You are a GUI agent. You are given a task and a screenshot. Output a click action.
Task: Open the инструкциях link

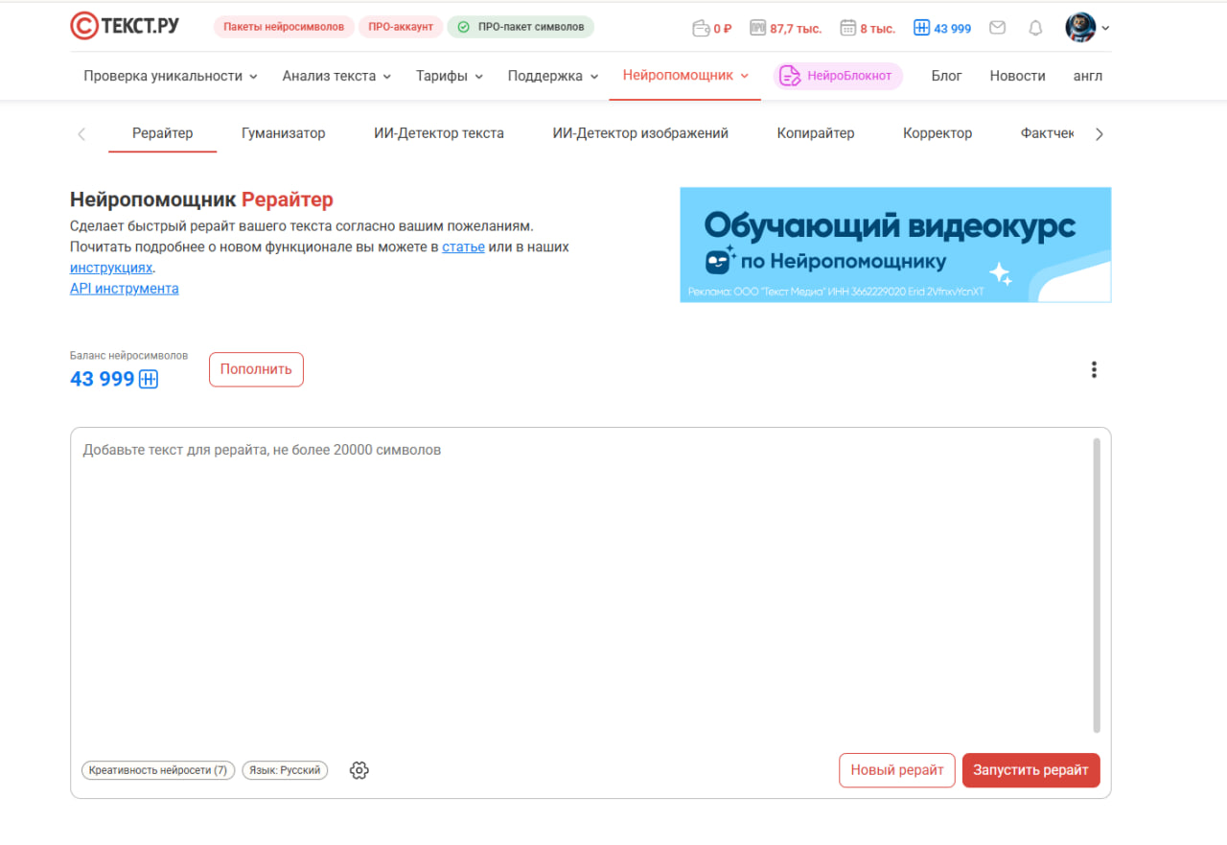111,268
